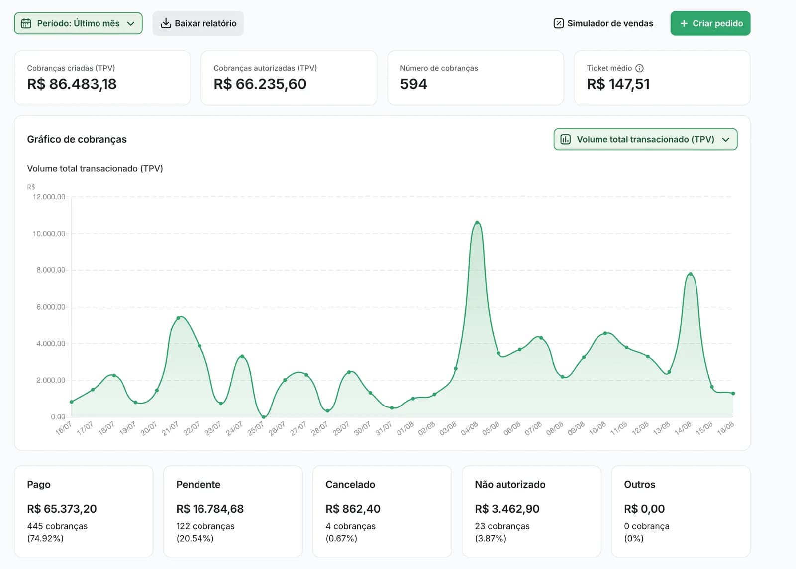The image size is (796, 569).
Task: Click the download icon beside Baixar relatório
Action: pos(166,23)
